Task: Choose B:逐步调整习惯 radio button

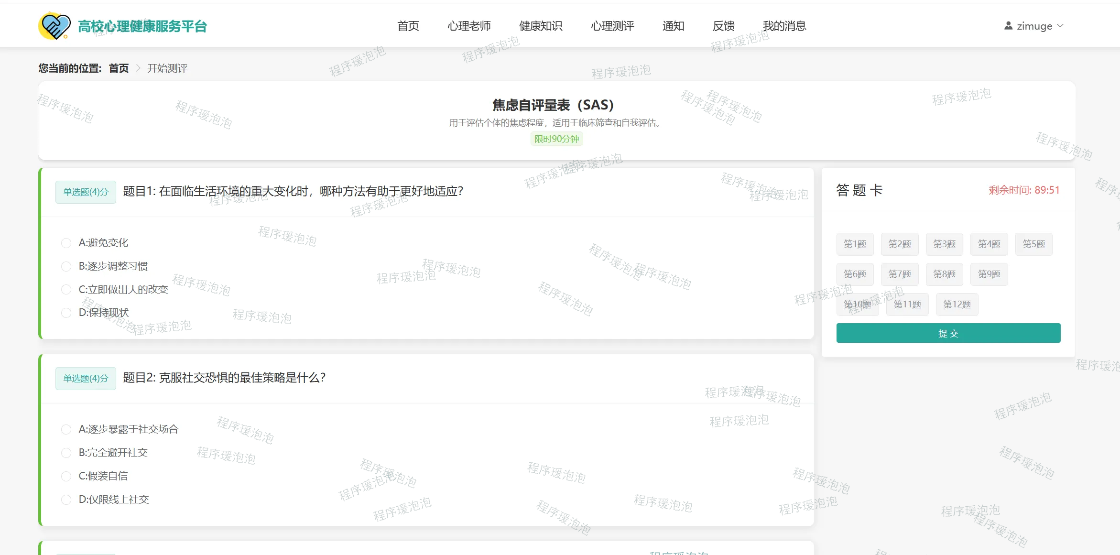Action: (x=66, y=266)
